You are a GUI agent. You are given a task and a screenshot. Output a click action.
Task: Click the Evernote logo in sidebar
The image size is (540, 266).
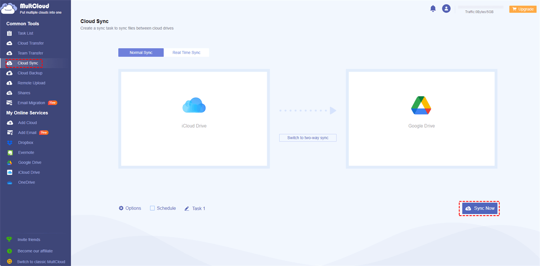click(9, 153)
